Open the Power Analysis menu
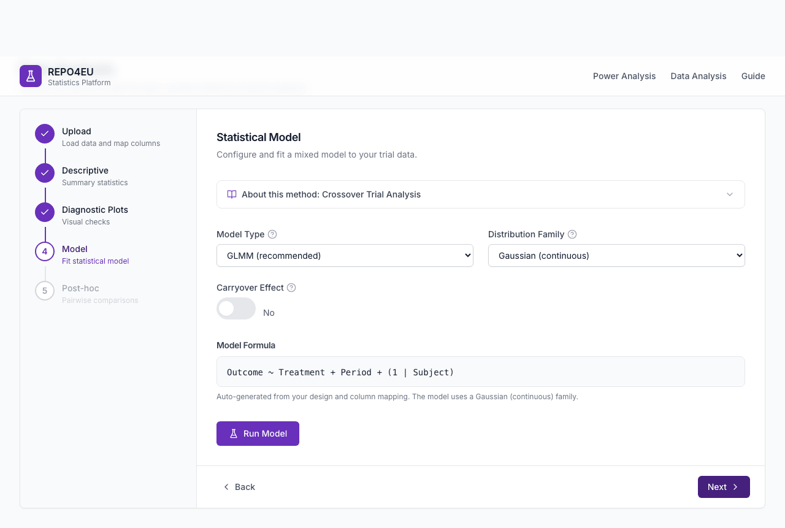The image size is (785, 528). click(624, 76)
